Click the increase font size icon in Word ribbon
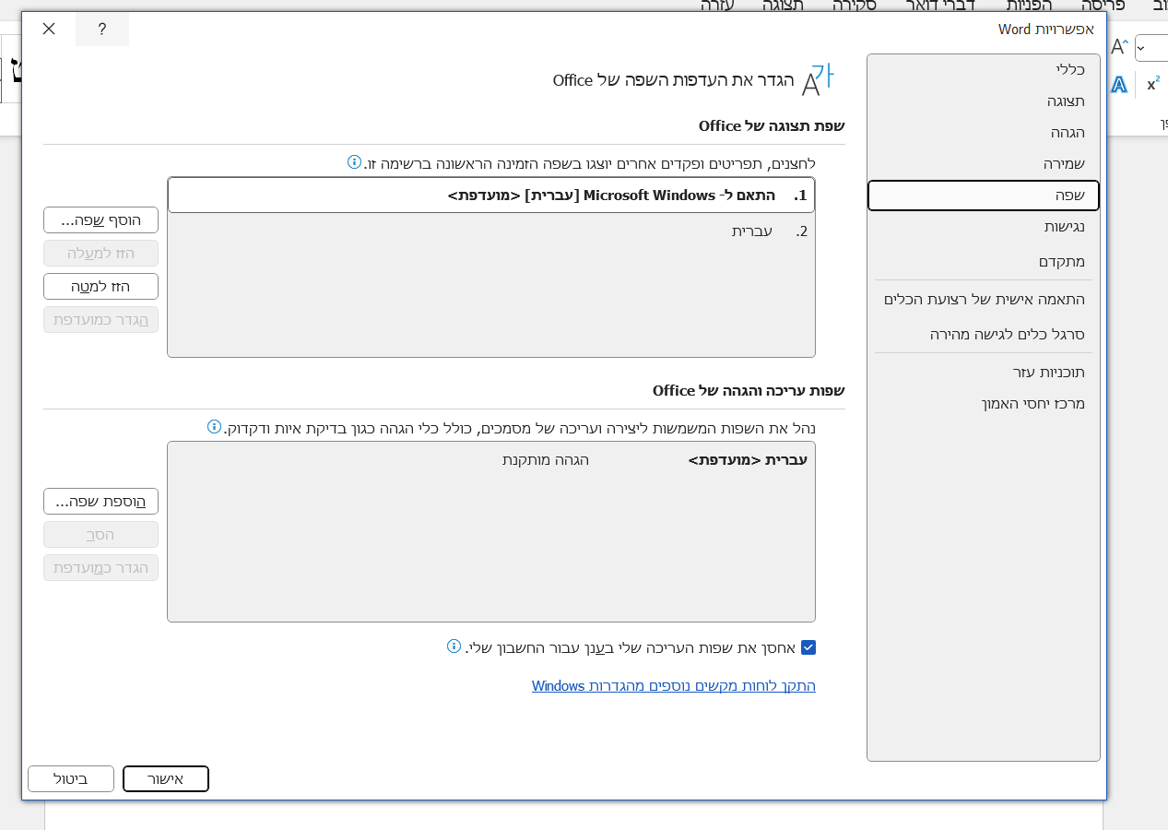Image resolution: width=1168 pixels, height=830 pixels. tap(1119, 47)
